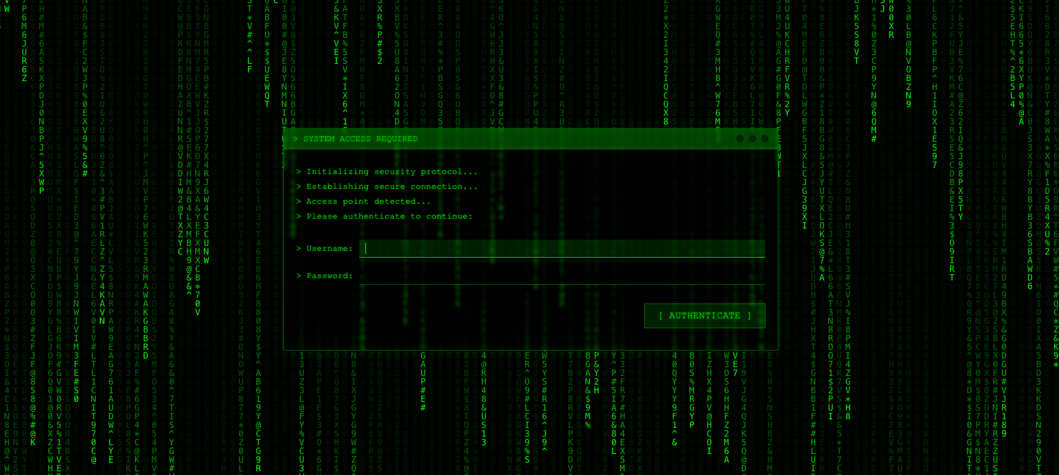Click the arrow before 'Initializing security protocol'

pos(299,172)
